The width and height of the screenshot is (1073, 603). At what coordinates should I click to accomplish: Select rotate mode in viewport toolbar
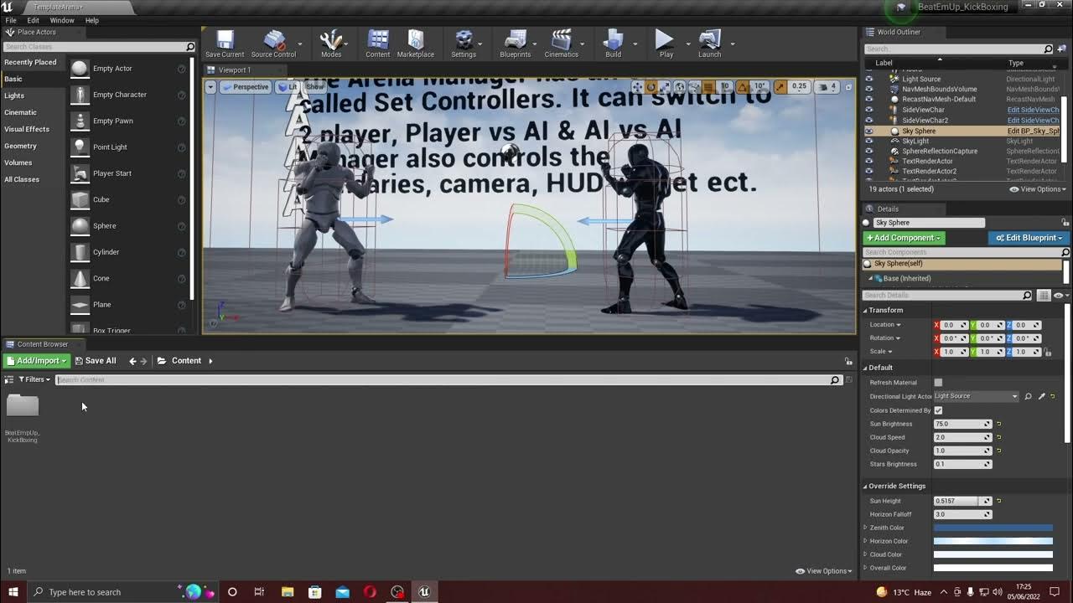(651, 87)
